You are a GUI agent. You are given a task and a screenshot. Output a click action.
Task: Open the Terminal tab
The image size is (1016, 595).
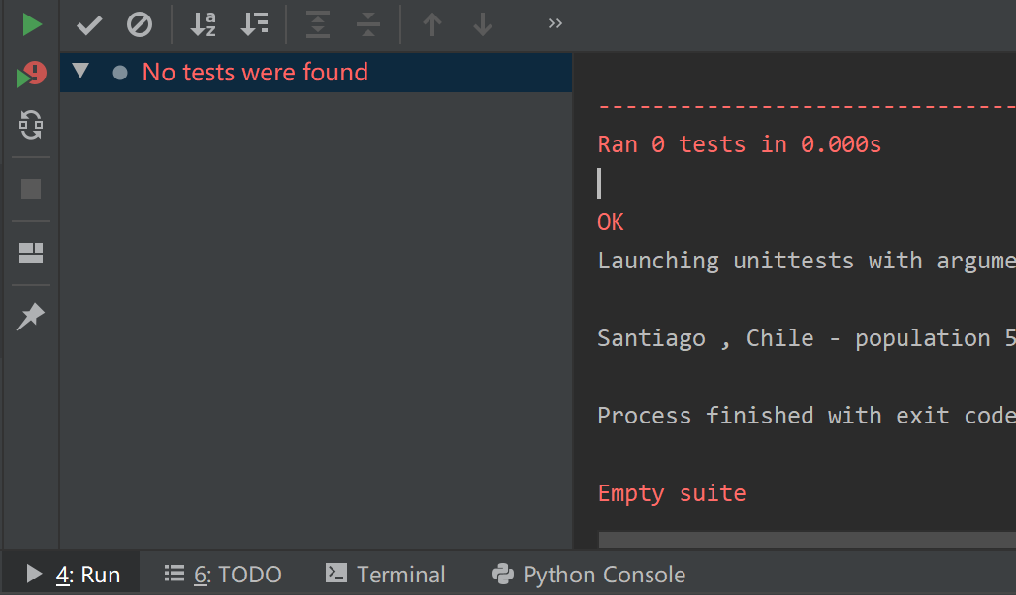[386, 575]
